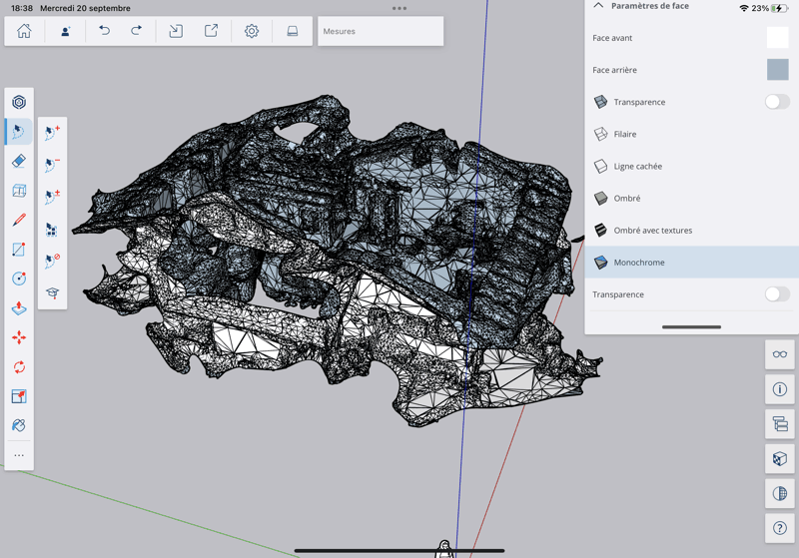This screenshot has width=799, height=558.
Task: Open the Help question mark button
Action: (780, 528)
